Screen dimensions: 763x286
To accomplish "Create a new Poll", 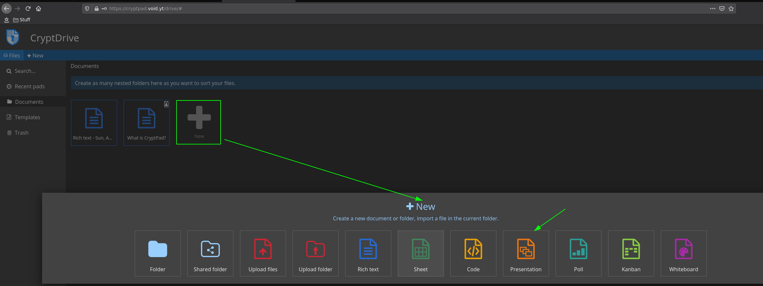I will click(x=579, y=253).
